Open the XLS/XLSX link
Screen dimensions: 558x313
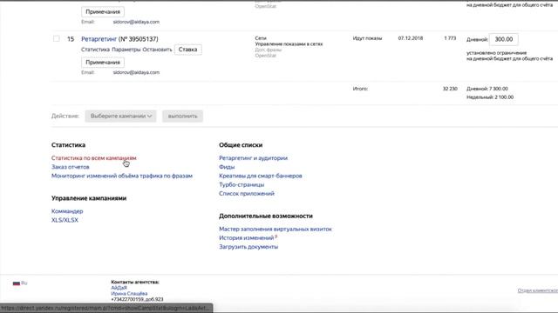65,220
